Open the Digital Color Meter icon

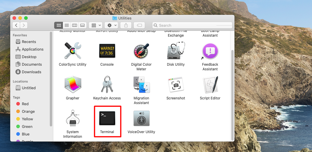141,51
